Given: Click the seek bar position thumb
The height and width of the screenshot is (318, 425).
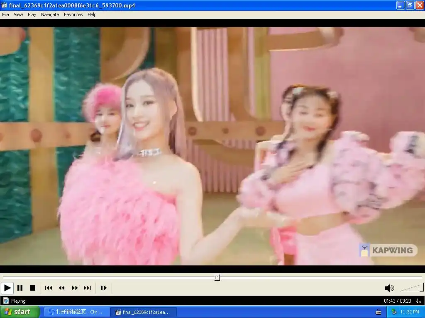Looking at the screenshot, I should tap(217, 278).
